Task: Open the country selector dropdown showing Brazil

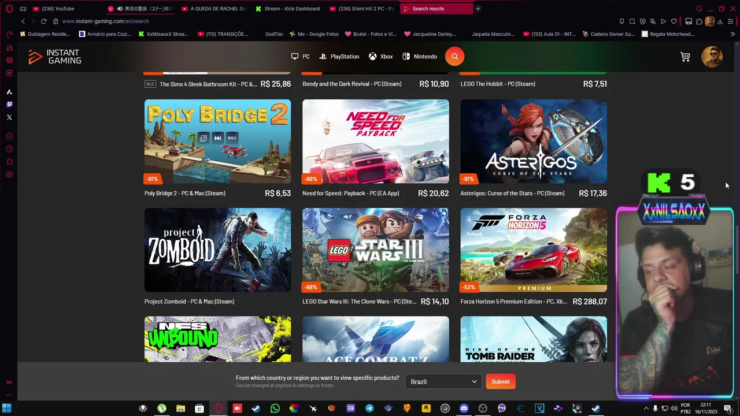Action: [443, 381]
